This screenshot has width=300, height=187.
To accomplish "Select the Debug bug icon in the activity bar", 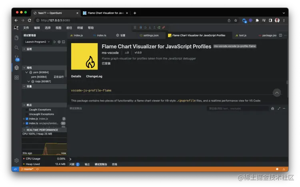I will pyautogui.click(x=17, y=68).
